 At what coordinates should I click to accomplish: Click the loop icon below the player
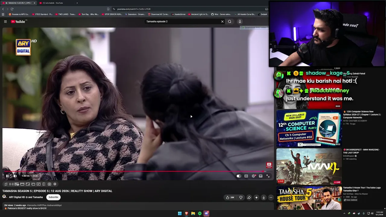(x=6, y=184)
